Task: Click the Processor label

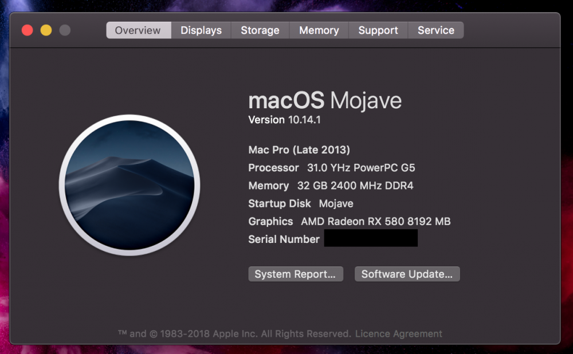Action: click(273, 168)
